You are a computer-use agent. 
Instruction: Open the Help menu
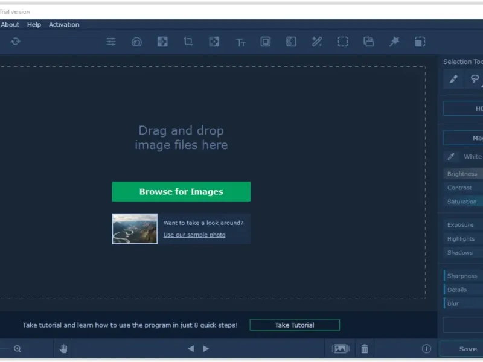click(34, 25)
